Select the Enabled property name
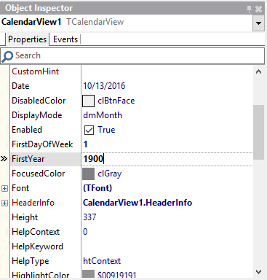 27,130
